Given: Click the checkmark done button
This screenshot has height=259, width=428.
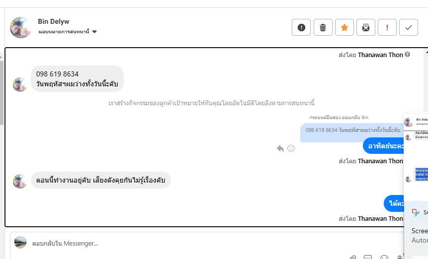Looking at the screenshot, I should (409, 27).
